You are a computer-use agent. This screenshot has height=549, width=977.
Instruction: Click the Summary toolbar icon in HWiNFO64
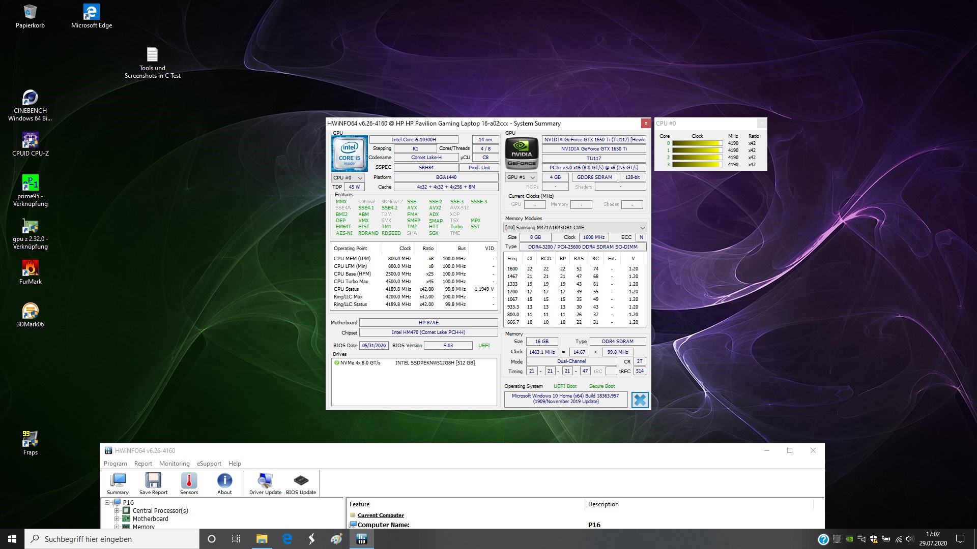click(x=118, y=483)
